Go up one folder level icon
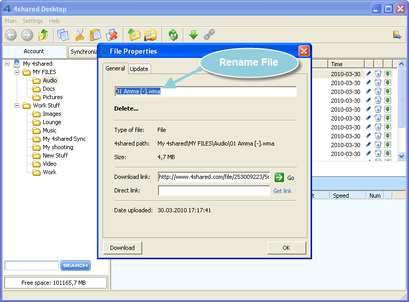409x302 pixels. point(43,35)
